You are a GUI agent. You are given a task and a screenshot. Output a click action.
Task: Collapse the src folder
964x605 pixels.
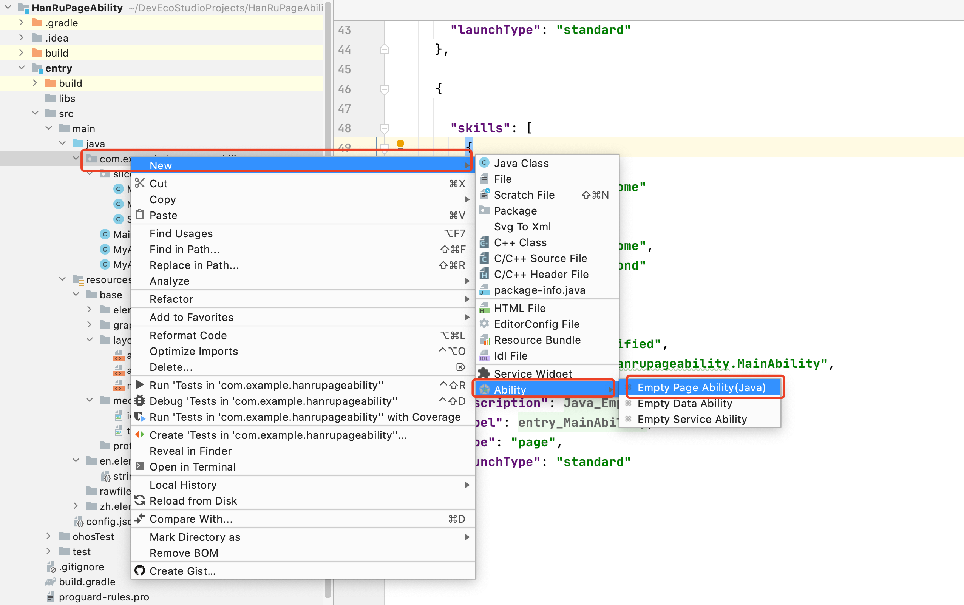[x=35, y=113]
